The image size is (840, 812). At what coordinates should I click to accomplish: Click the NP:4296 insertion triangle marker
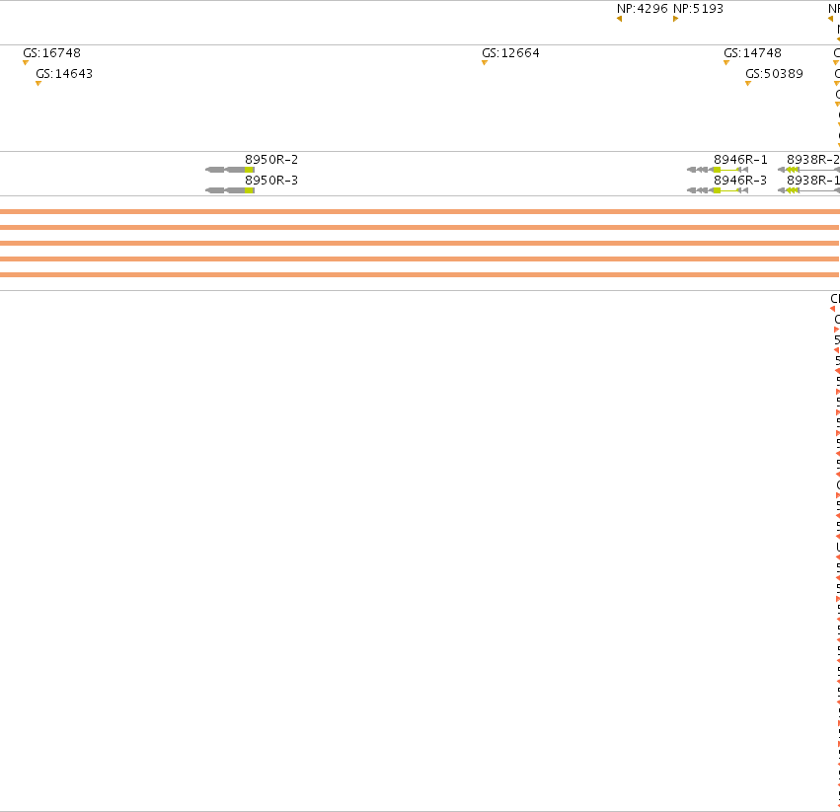(619, 19)
